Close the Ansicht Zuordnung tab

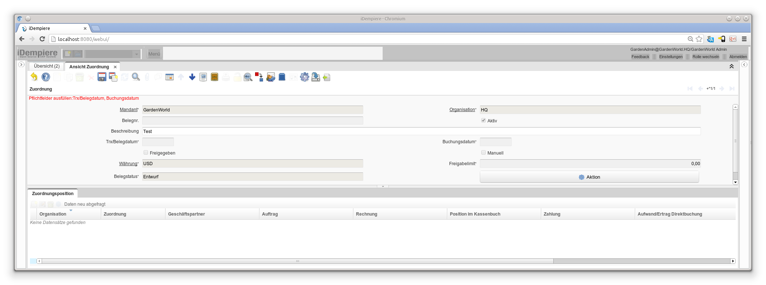tap(115, 67)
